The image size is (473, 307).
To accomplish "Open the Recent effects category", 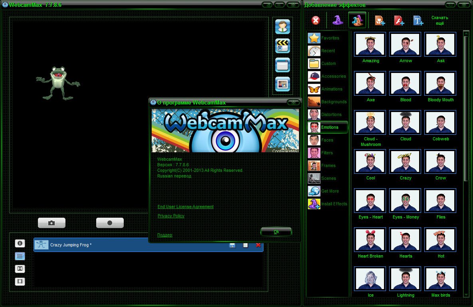I will point(328,51).
